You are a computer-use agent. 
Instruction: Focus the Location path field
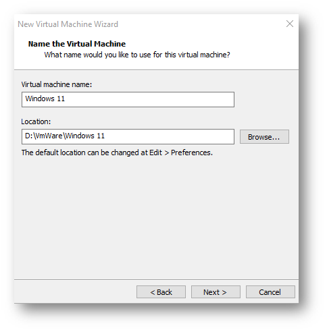coord(128,136)
